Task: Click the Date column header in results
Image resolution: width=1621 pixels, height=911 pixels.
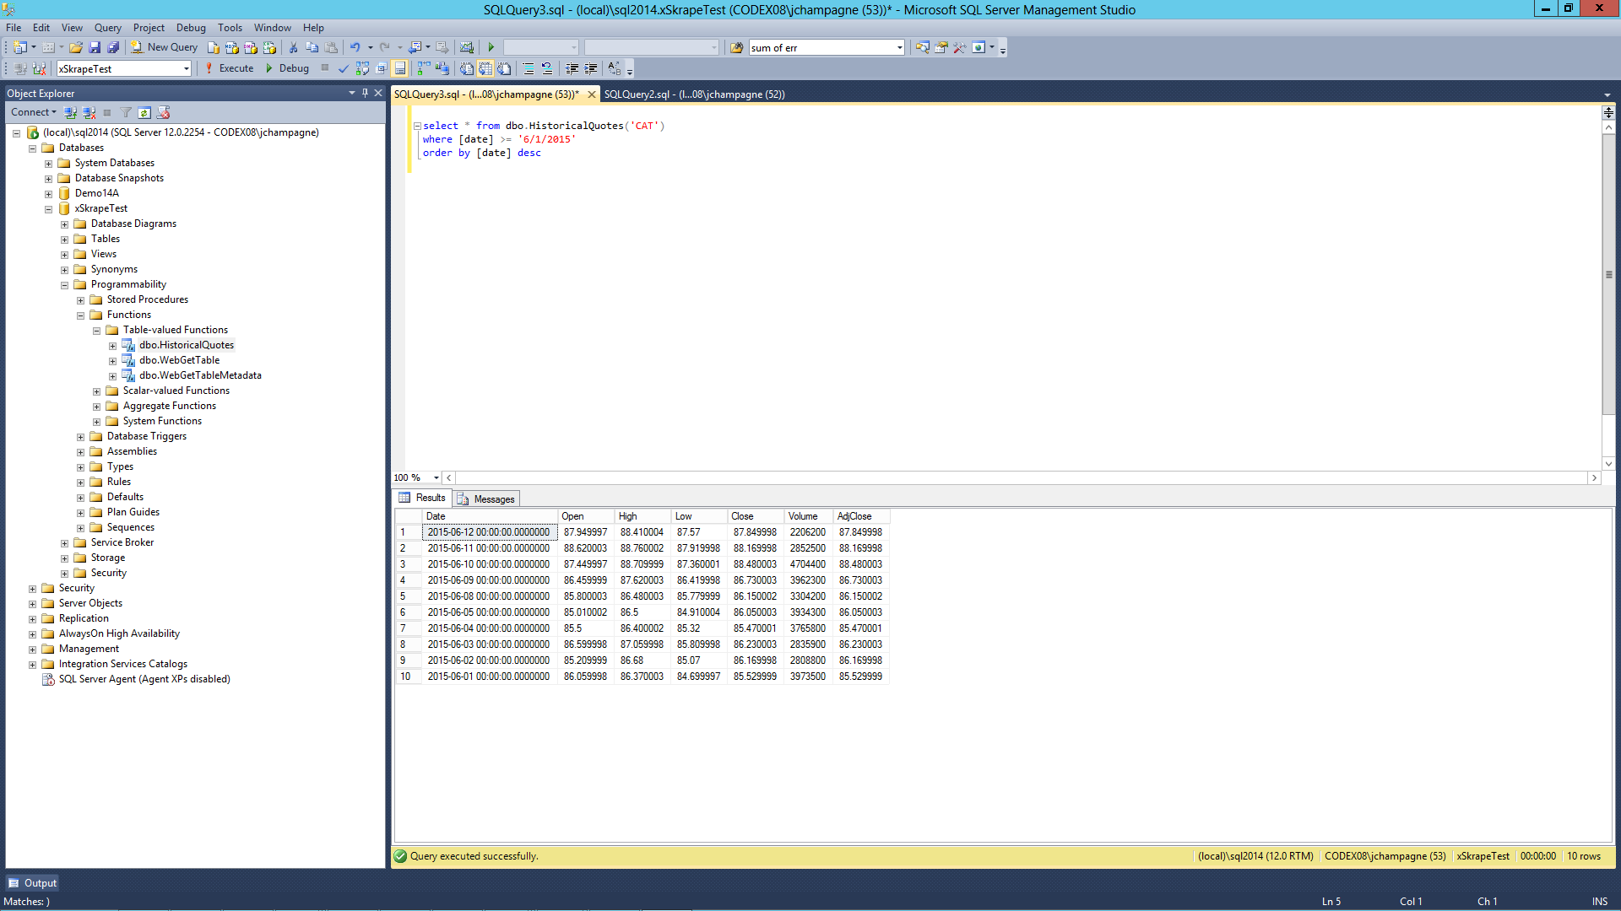Action: pyautogui.click(x=490, y=516)
